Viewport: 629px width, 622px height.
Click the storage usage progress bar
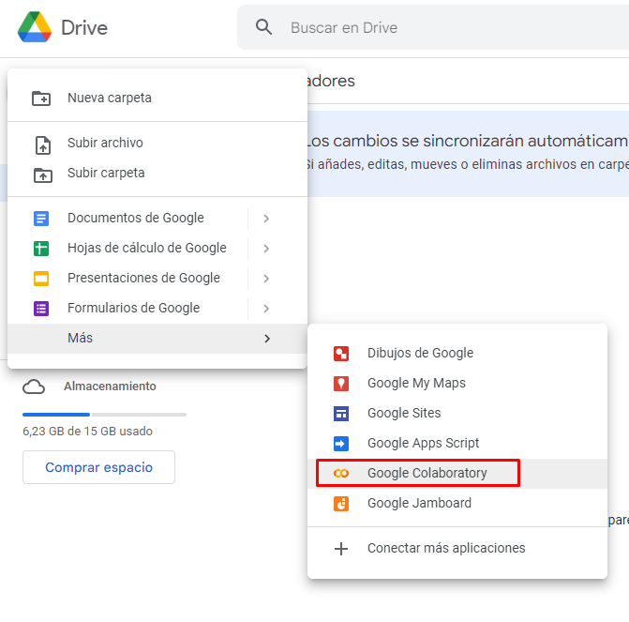[x=104, y=414]
